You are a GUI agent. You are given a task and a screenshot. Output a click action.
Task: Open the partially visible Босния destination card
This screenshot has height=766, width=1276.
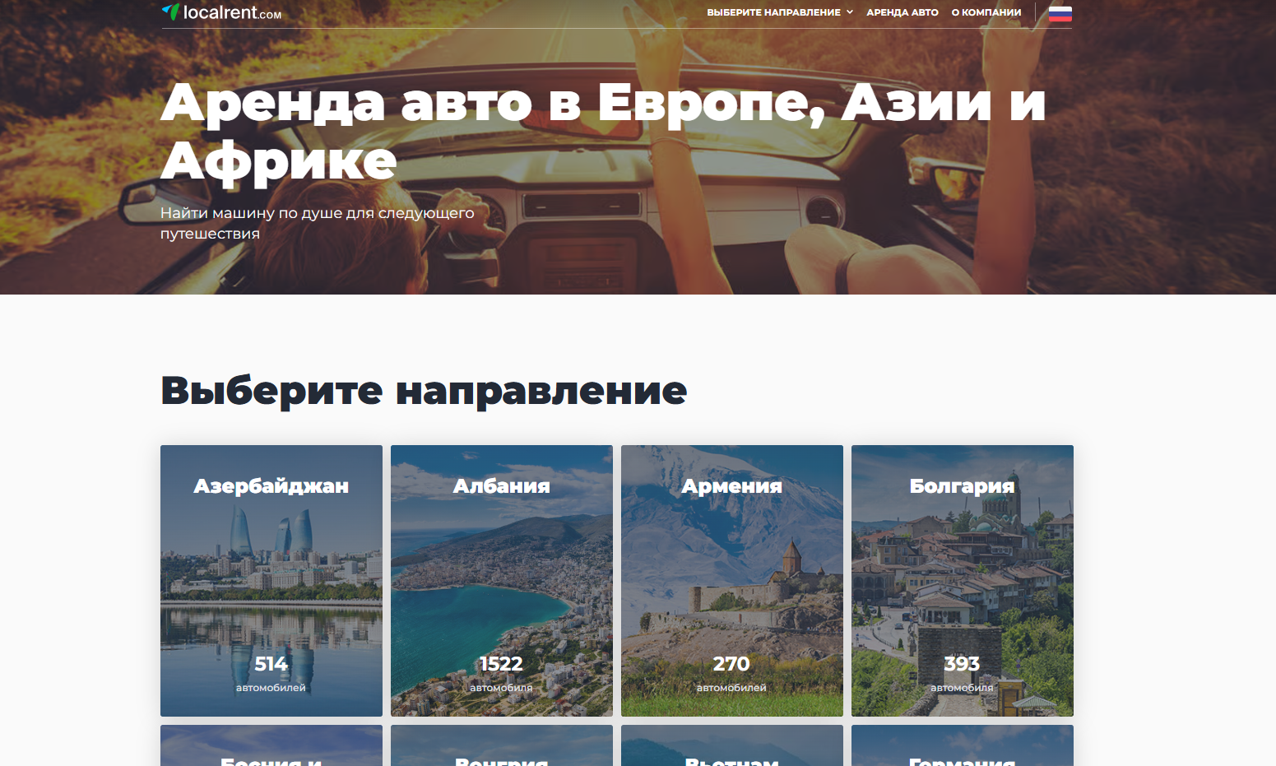click(271, 747)
